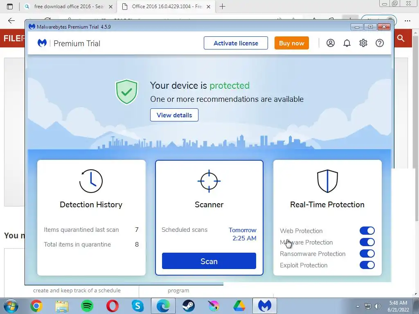
Task: Click the Items quarantined last scan row
Action: [91, 230]
